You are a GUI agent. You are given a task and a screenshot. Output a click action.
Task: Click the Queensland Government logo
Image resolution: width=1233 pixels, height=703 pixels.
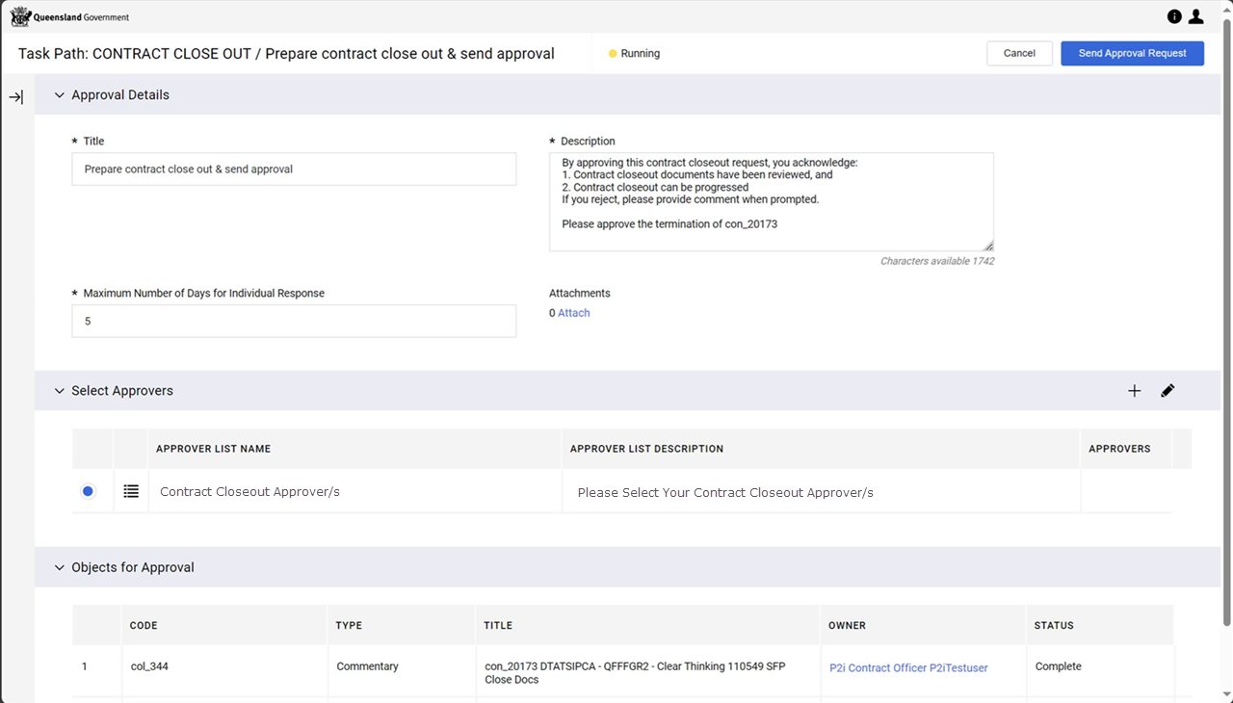click(69, 16)
